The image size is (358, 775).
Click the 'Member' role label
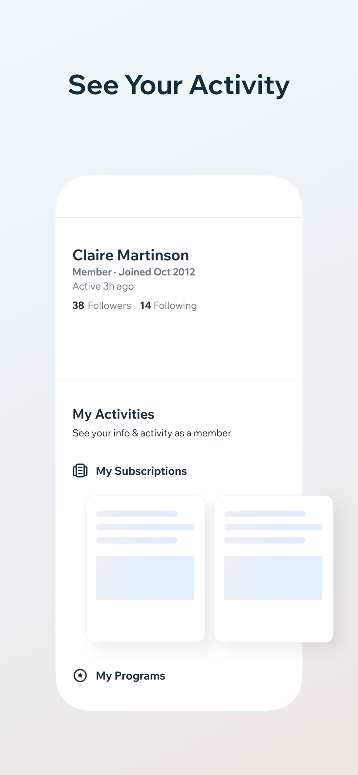point(92,272)
